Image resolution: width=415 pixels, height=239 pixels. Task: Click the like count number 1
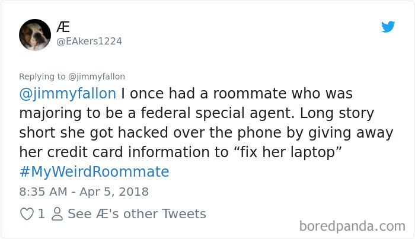[41, 213]
